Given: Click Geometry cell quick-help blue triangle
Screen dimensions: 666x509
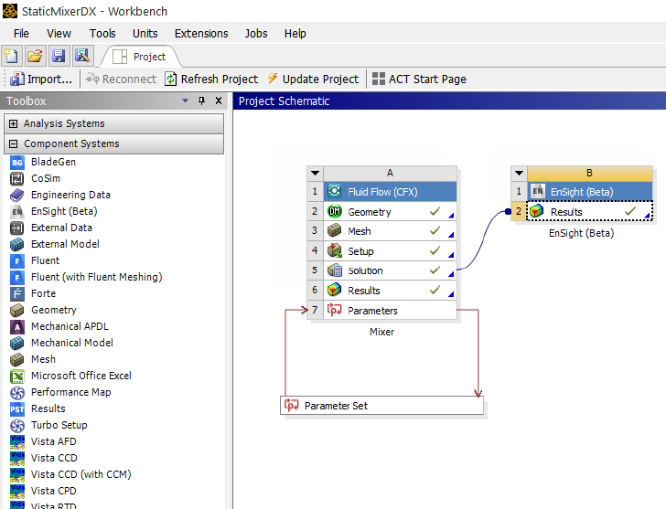Looking at the screenshot, I should tap(452, 216).
